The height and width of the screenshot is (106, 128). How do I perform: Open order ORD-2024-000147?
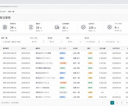click(9, 78)
